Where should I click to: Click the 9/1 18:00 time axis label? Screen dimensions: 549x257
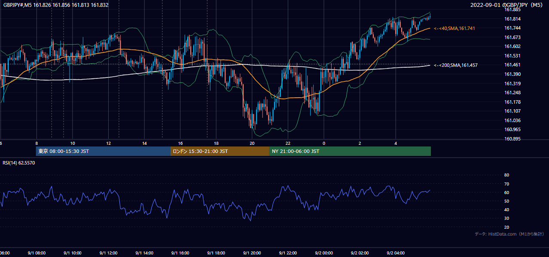(x=216, y=253)
